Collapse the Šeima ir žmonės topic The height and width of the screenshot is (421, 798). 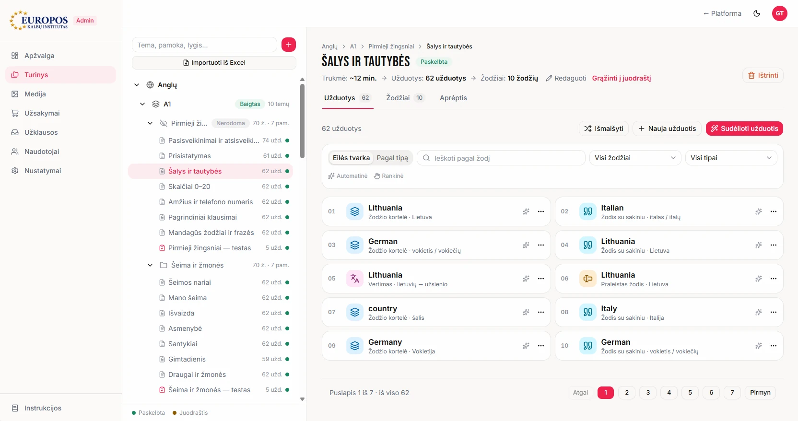150,265
